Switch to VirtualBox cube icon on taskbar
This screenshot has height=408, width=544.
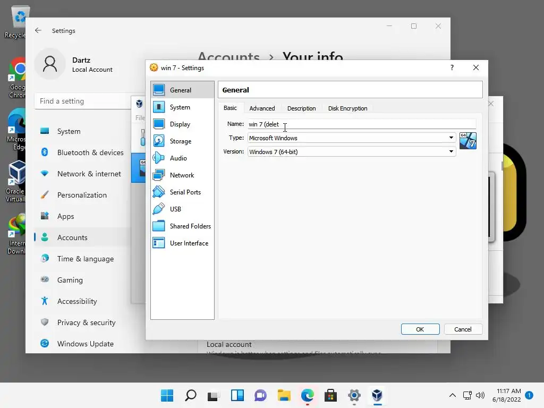(x=377, y=395)
